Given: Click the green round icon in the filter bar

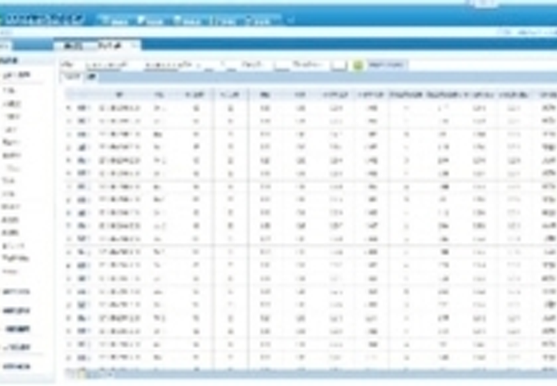Looking at the screenshot, I should [x=358, y=65].
